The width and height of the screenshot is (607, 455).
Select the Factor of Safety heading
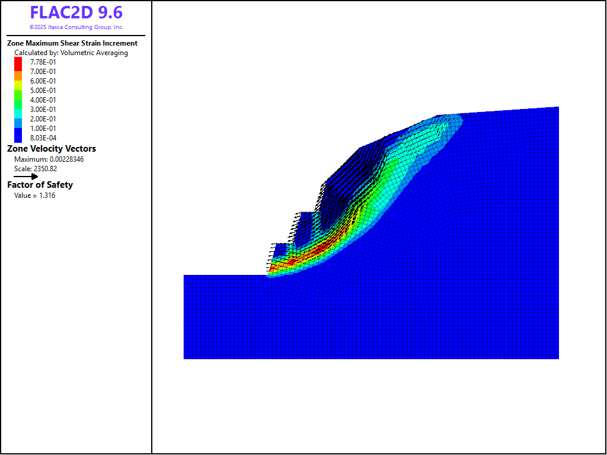(x=40, y=185)
